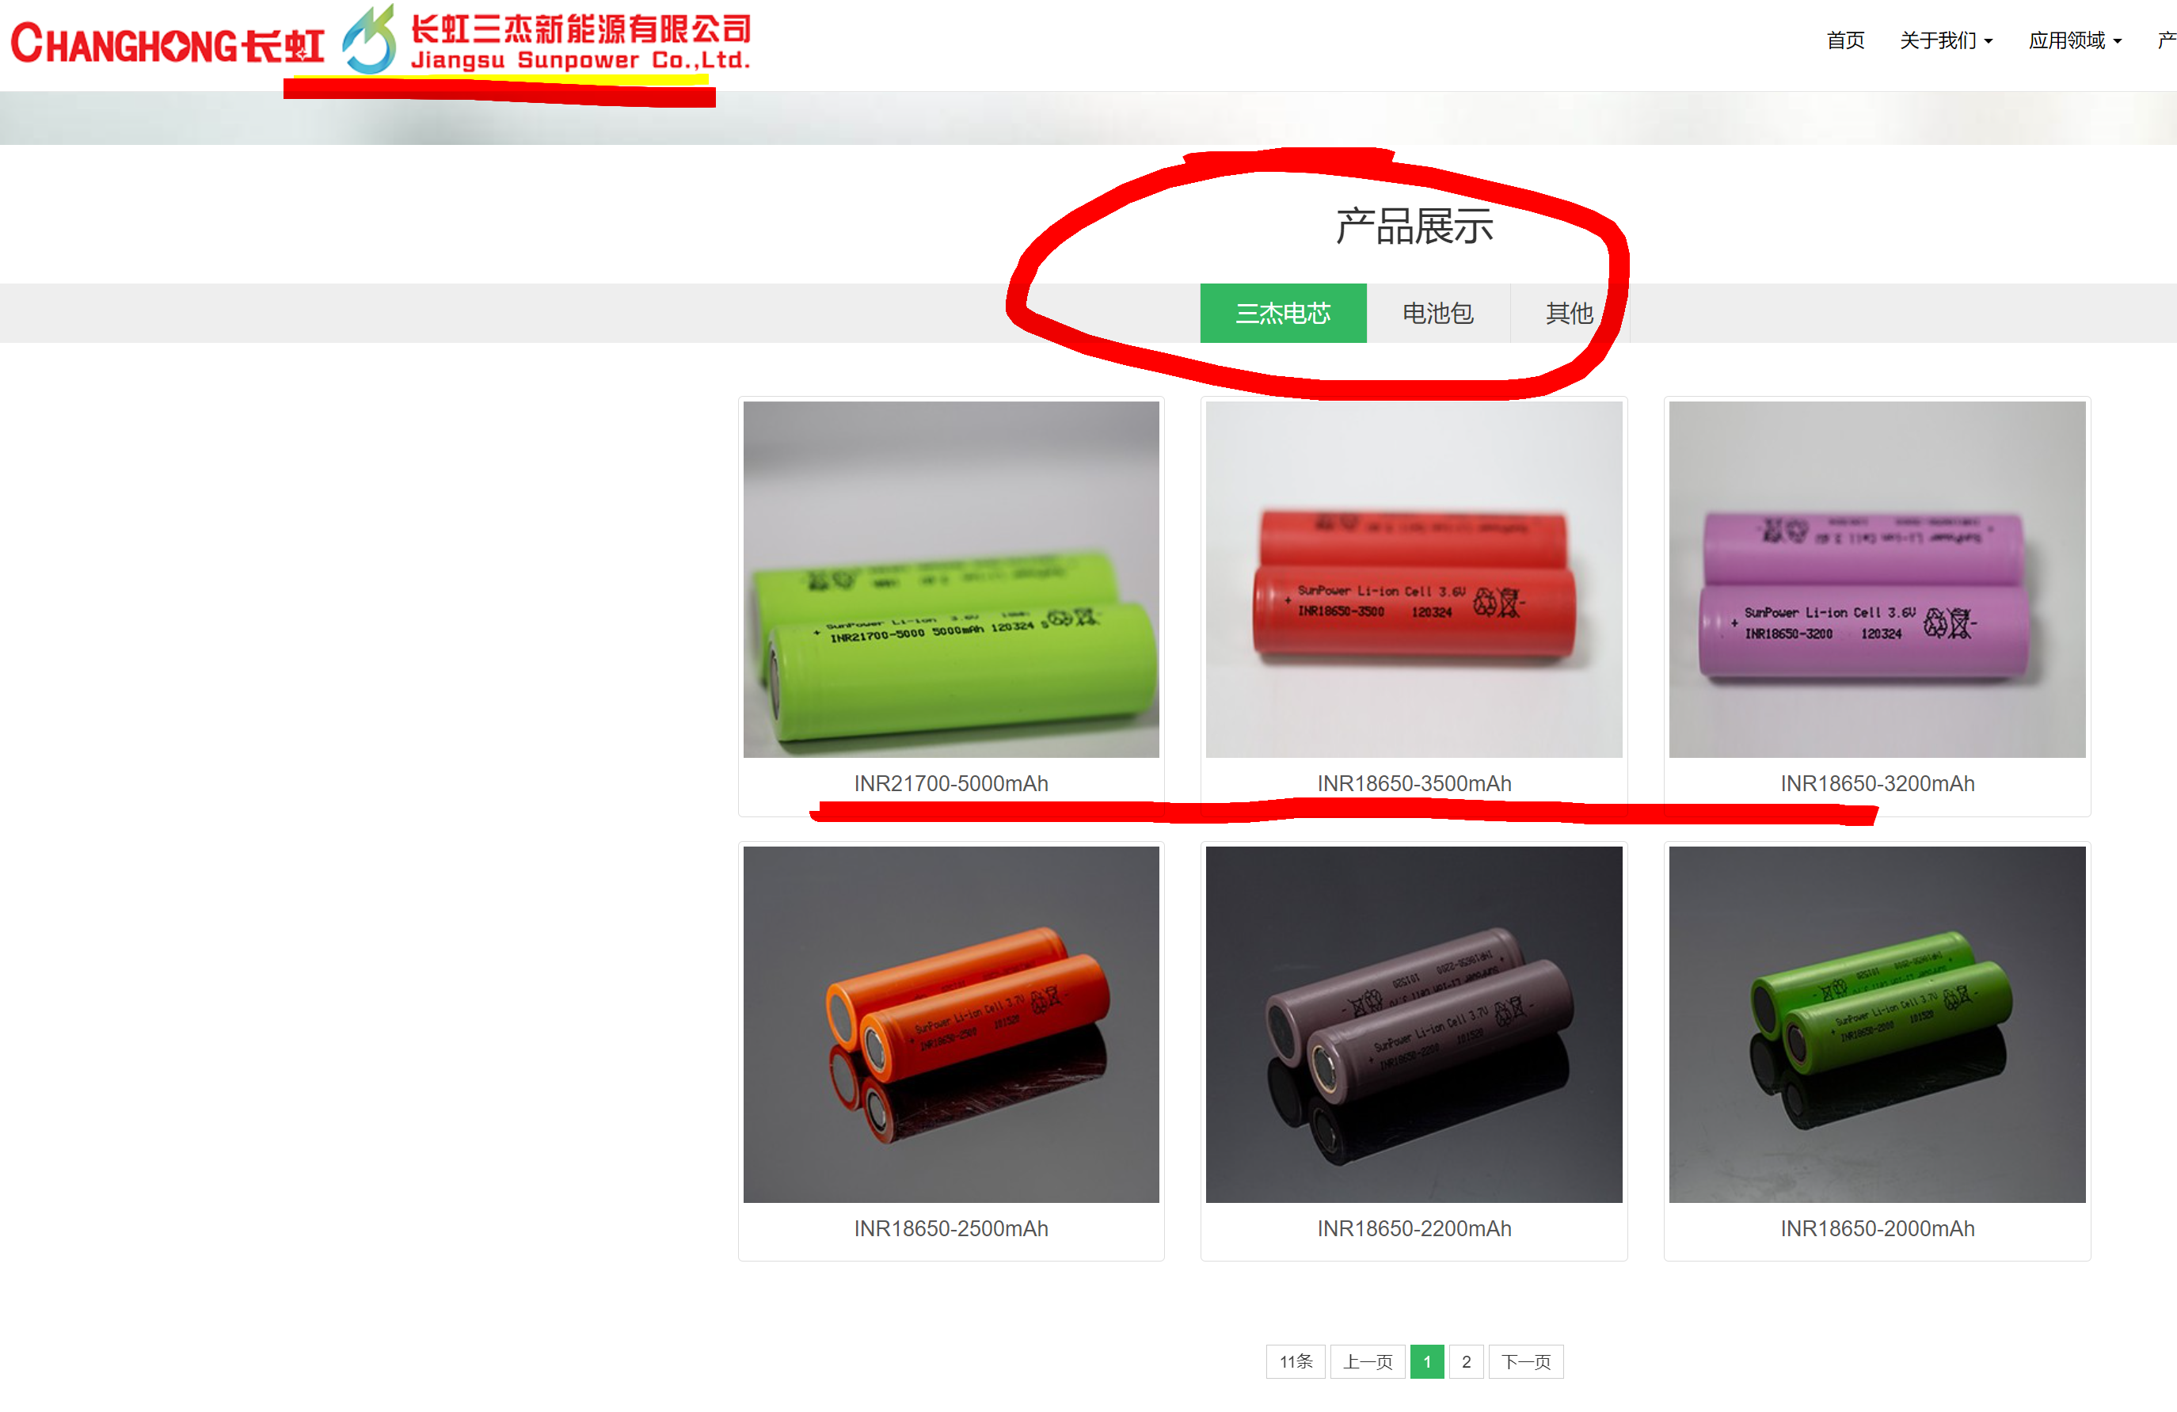Switch to the 其他 tab

(1569, 313)
